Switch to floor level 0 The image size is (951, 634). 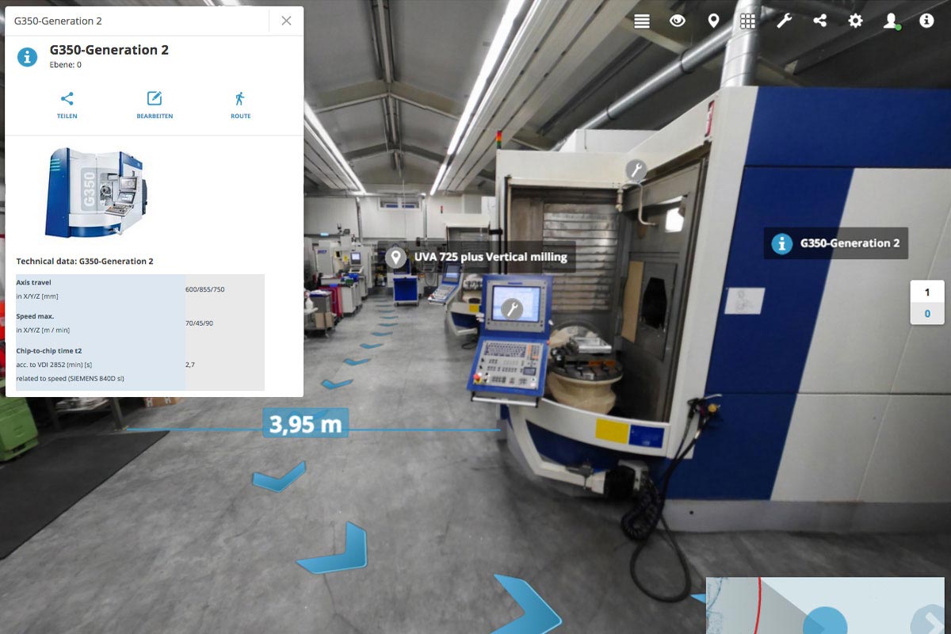(x=927, y=314)
